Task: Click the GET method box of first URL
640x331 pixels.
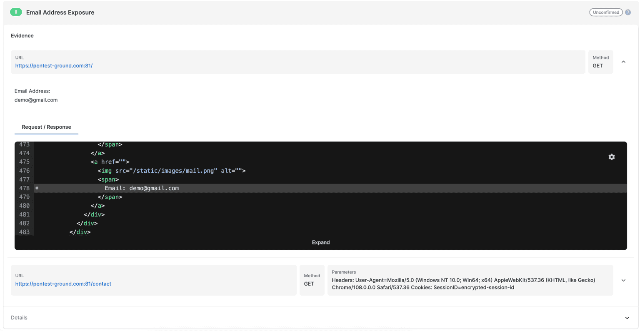Action: pyautogui.click(x=600, y=62)
